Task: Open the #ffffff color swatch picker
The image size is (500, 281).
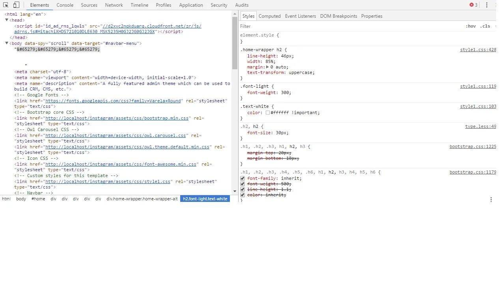Action: pyautogui.click(x=268, y=113)
